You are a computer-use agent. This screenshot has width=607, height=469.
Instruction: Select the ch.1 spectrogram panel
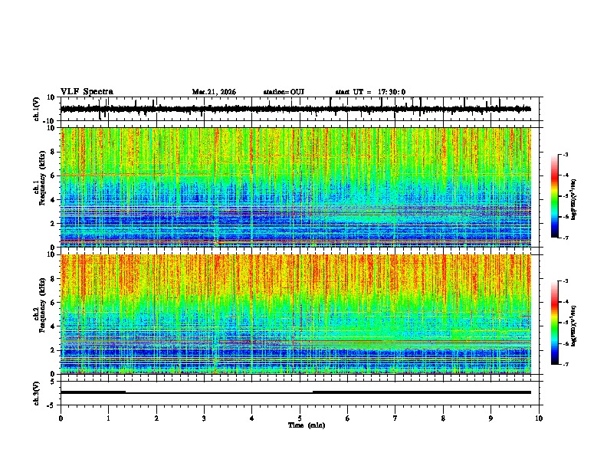(x=296, y=187)
